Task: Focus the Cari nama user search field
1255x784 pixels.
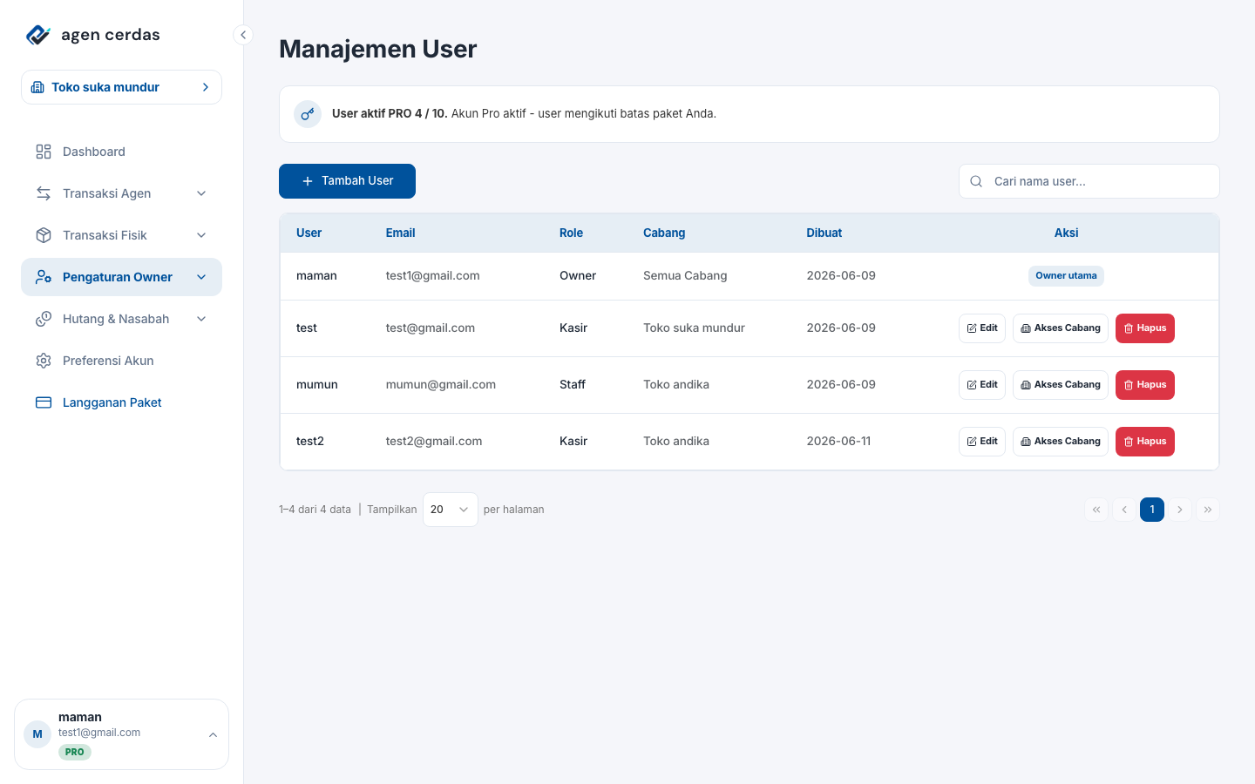Action: (x=1089, y=181)
